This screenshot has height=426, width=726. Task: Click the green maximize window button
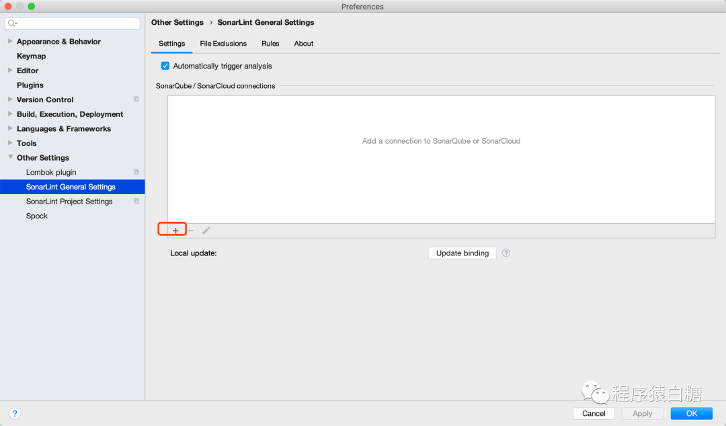point(32,6)
